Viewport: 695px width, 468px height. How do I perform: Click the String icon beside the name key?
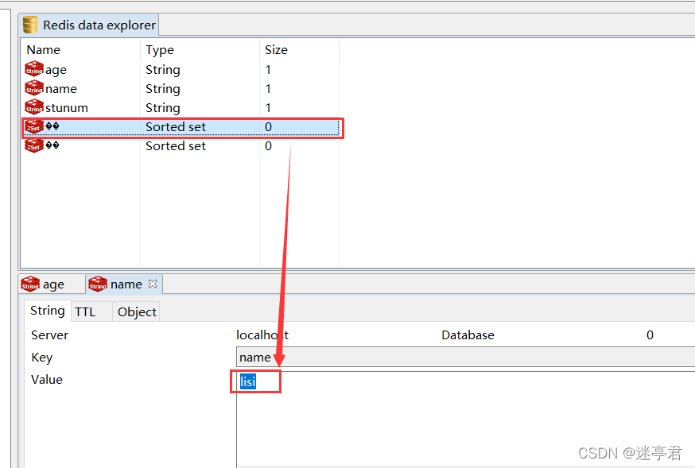coord(34,88)
